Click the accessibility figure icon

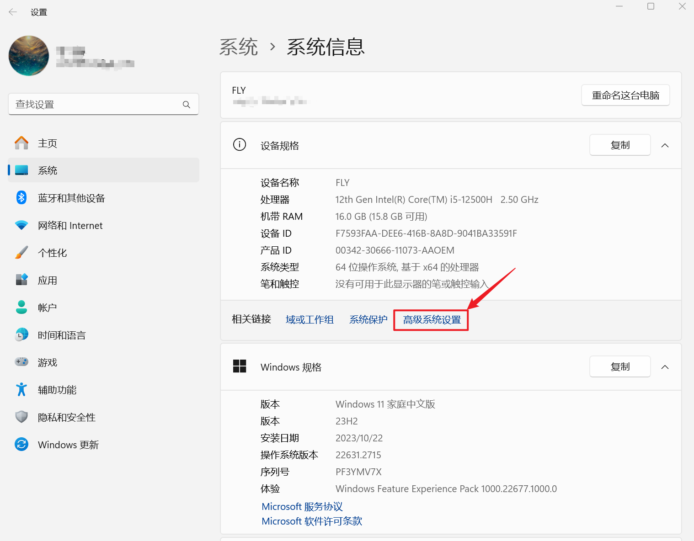[x=21, y=389]
